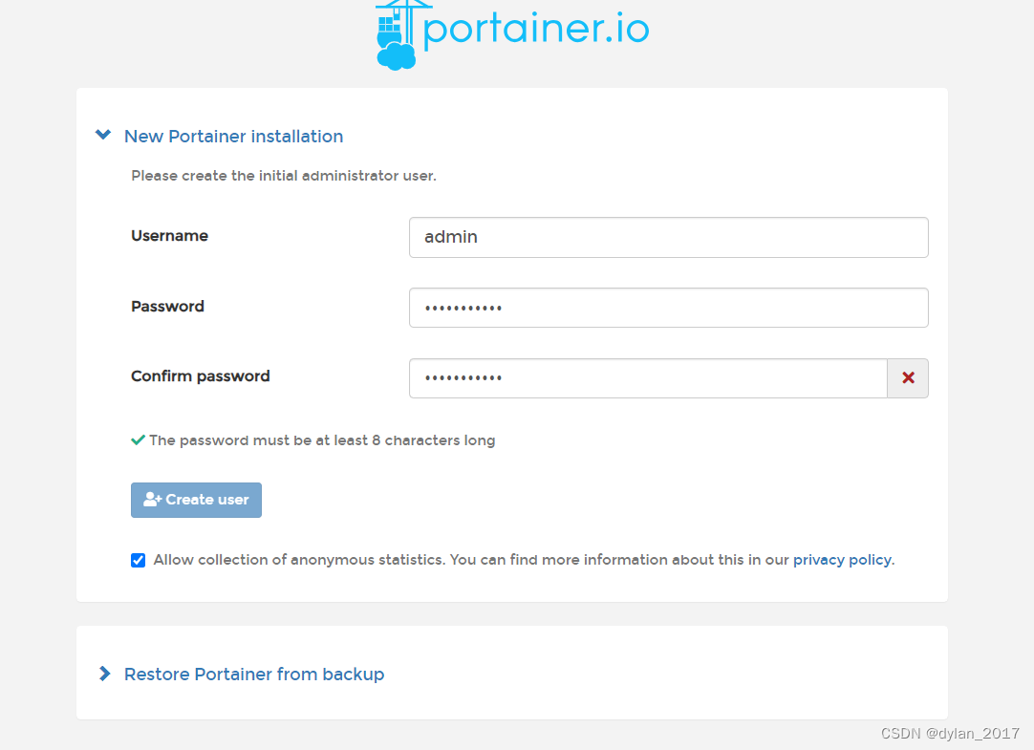
Task: Click the 'at least 8 characters long' message
Action: point(322,440)
